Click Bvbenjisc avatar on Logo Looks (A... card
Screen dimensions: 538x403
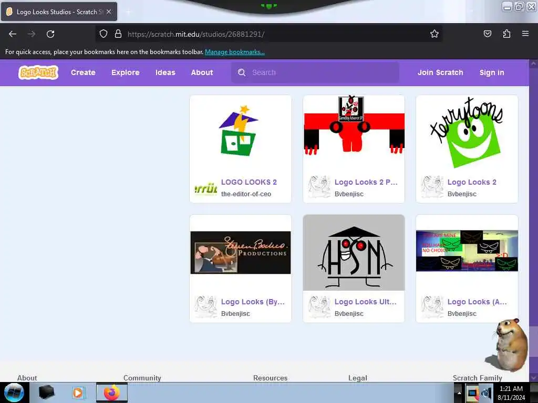432,307
